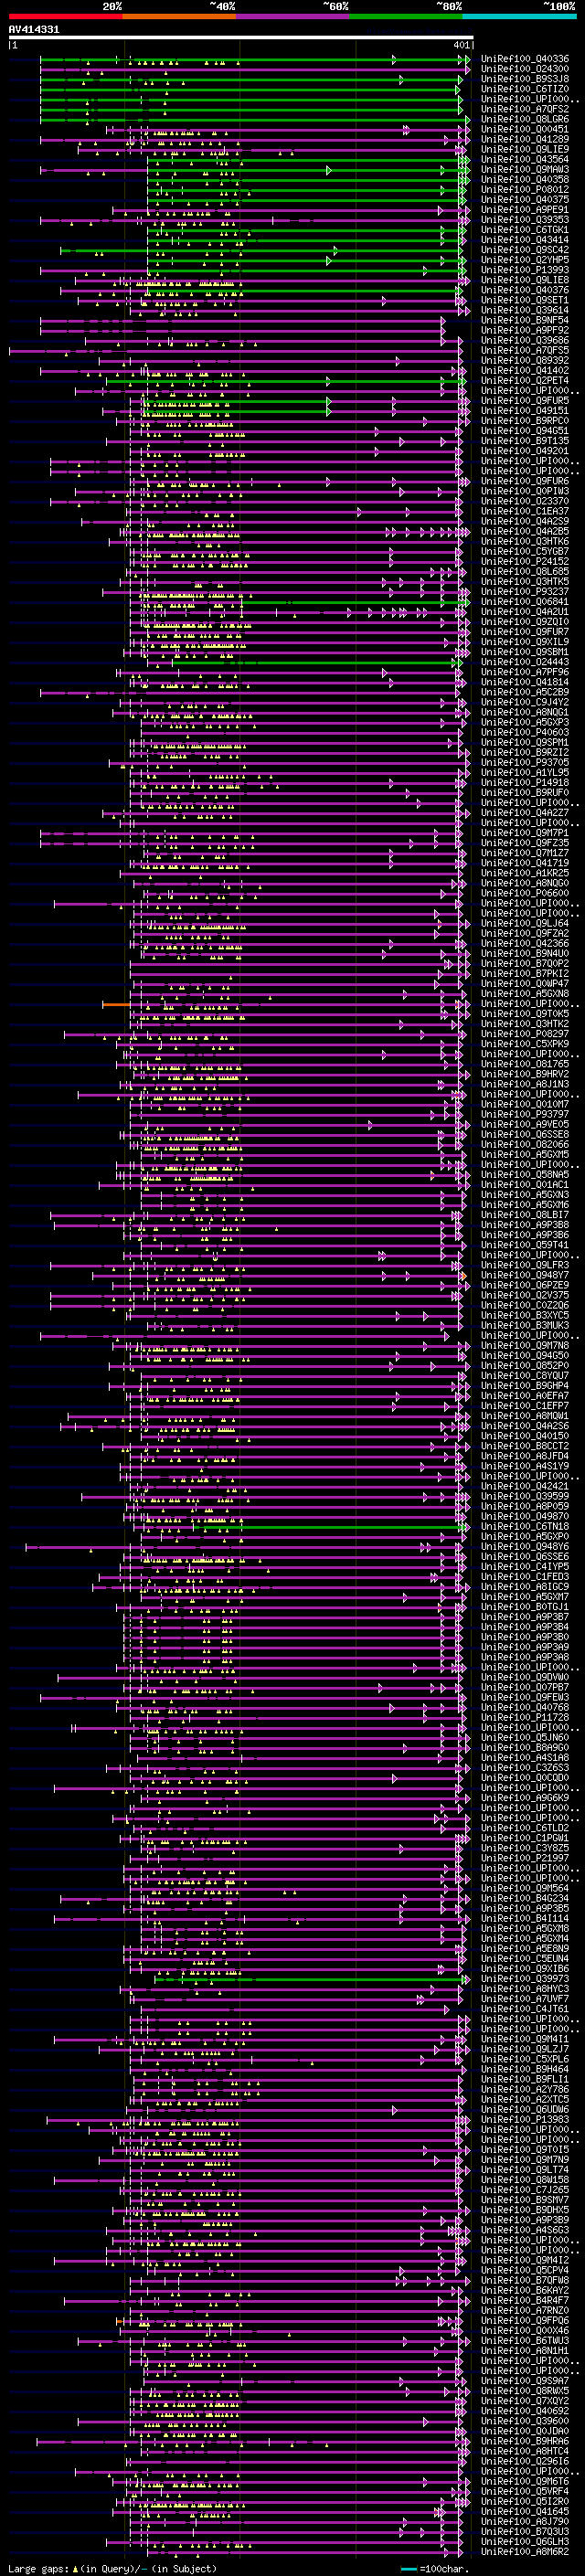This screenshot has width=585, height=2576.
Task: Open hit UniRef100_B9S3J8
Action: point(525,79)
